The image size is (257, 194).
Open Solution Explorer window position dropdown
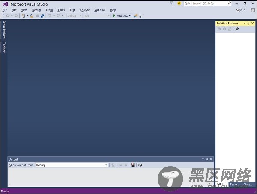pos(245,23)
